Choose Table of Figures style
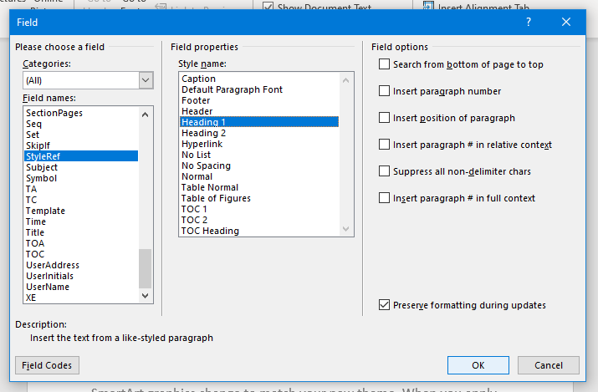The width and height of the screenshot is (598, 392). coord(216,198)
